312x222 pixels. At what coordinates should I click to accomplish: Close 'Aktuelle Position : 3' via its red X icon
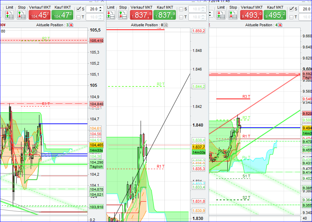coord(71,25)
